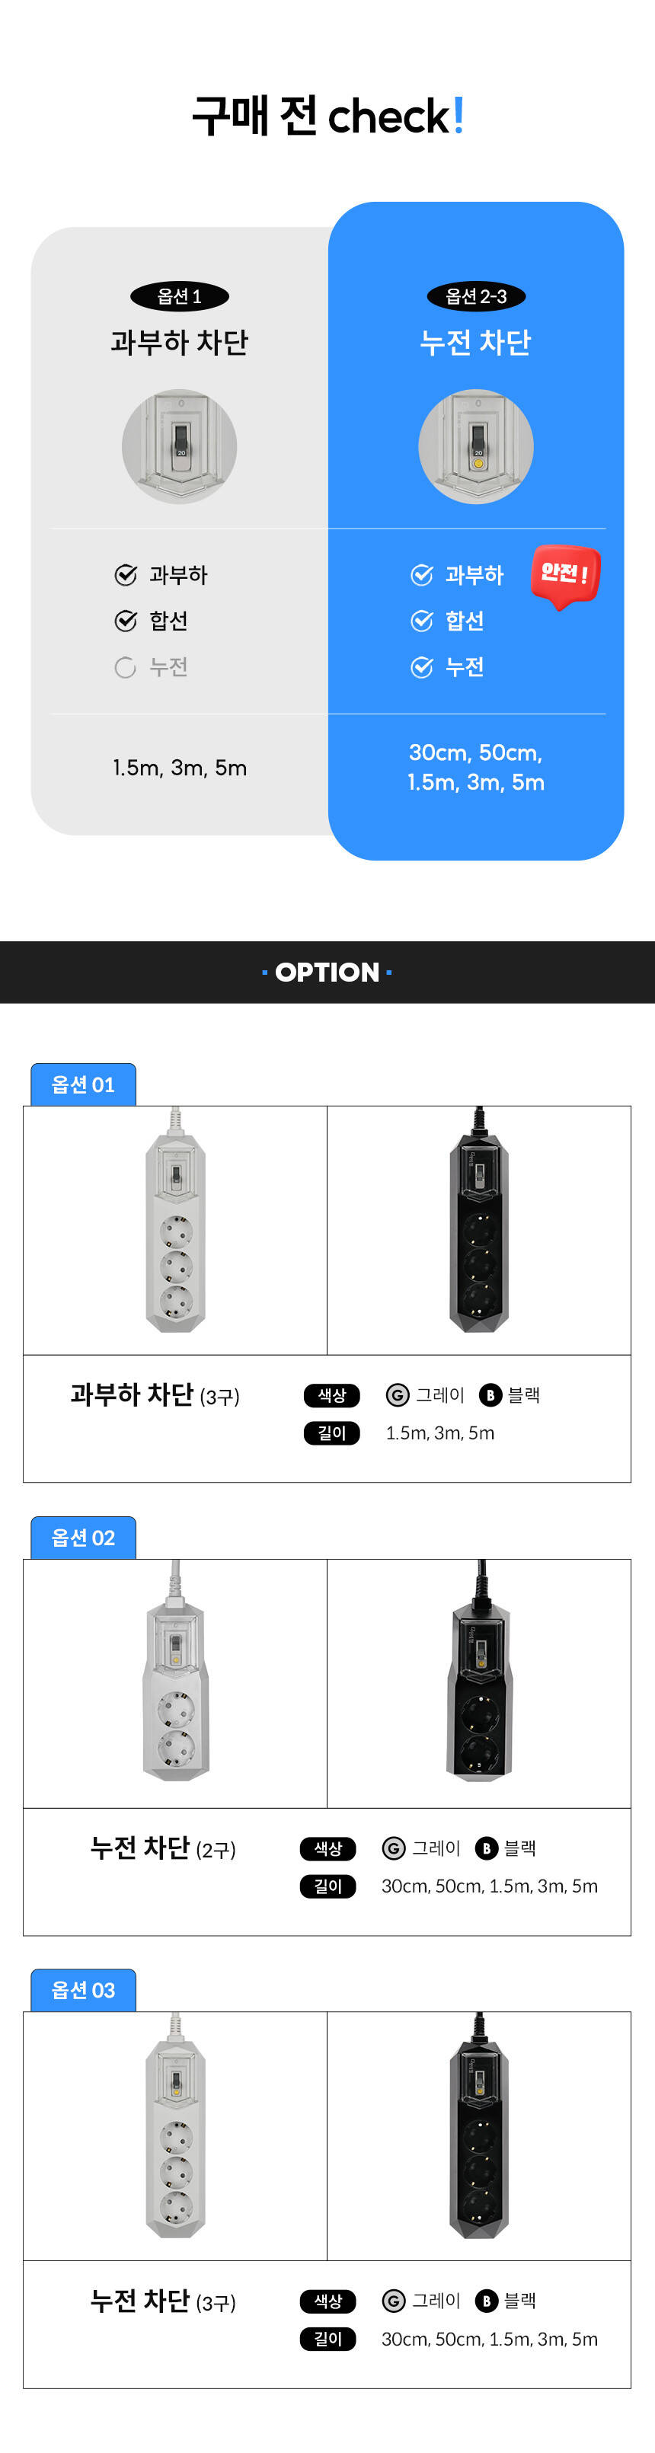Image resolution: width=655 pixels, height=2453 pixels.
Task: Switch to the 옵션 01 tab
Action: [83, 1084]
